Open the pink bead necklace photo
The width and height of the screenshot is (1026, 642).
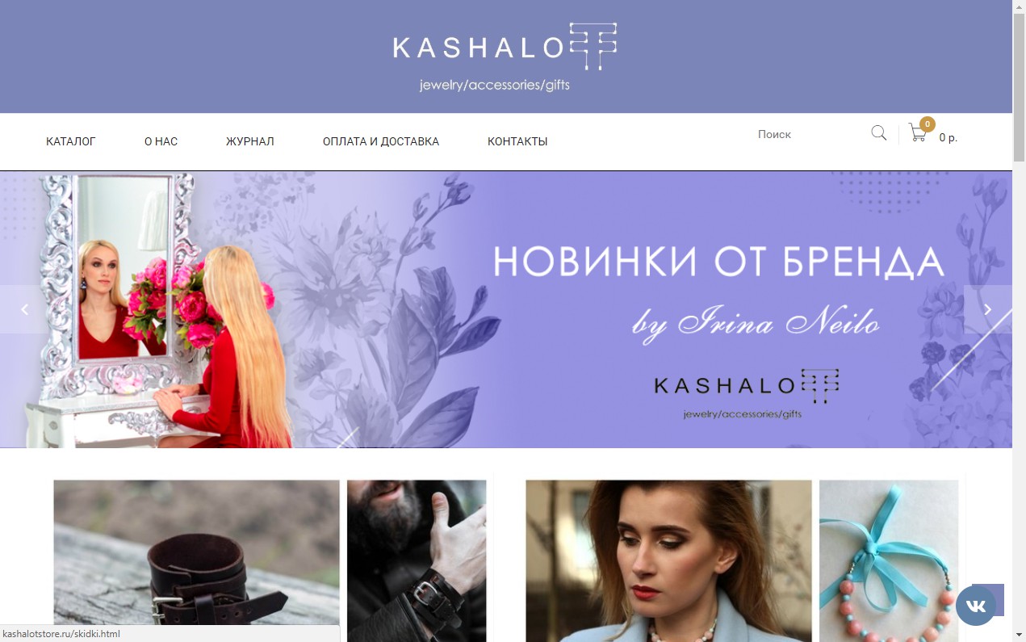889,561
